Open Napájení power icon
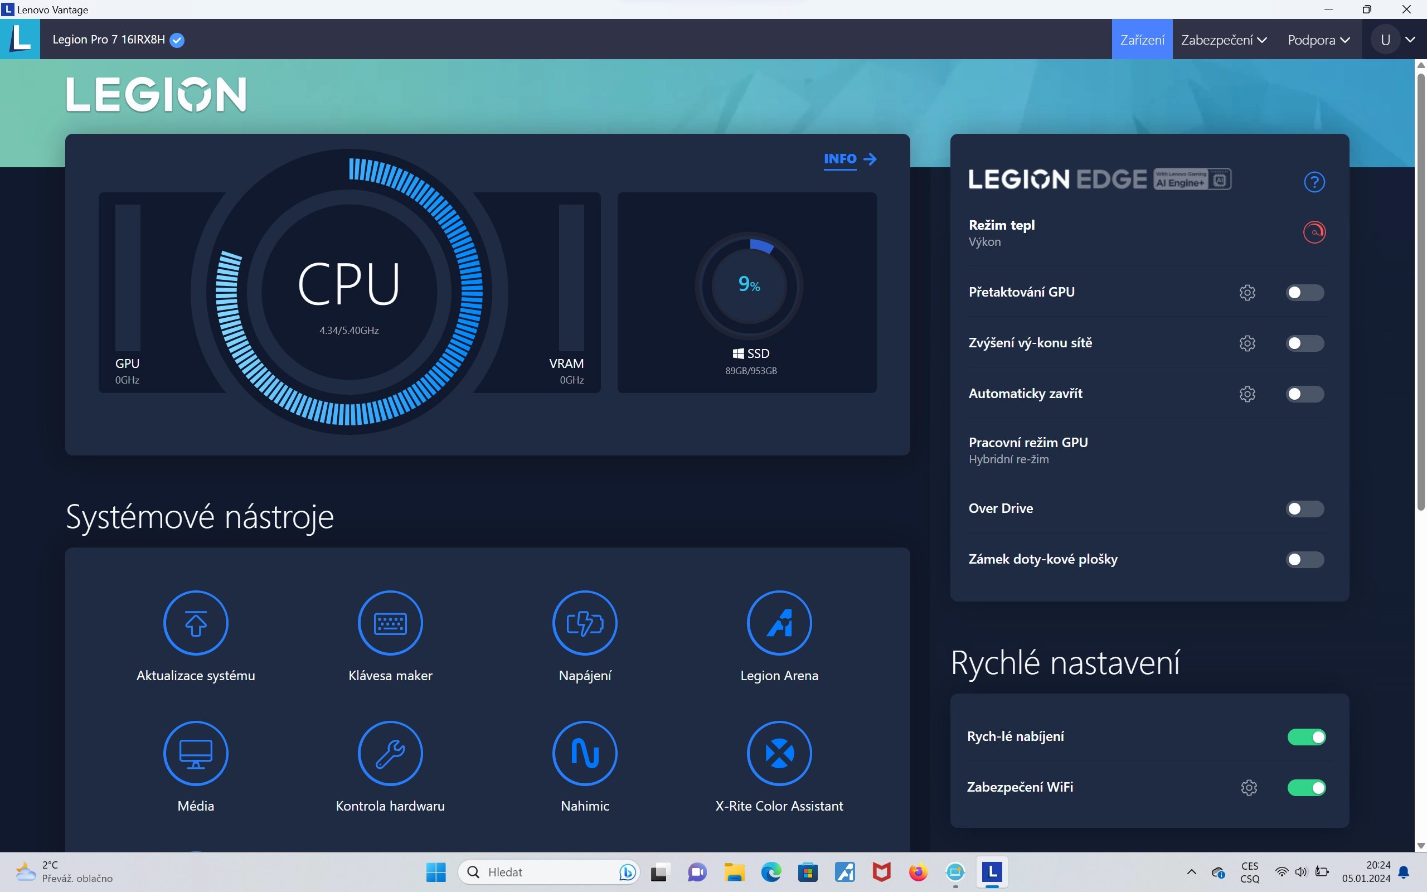The height and width of the screenshot is (892, 1427). pos(584,622)
